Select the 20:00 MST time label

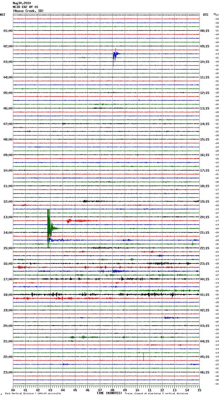tap(8, 326)
